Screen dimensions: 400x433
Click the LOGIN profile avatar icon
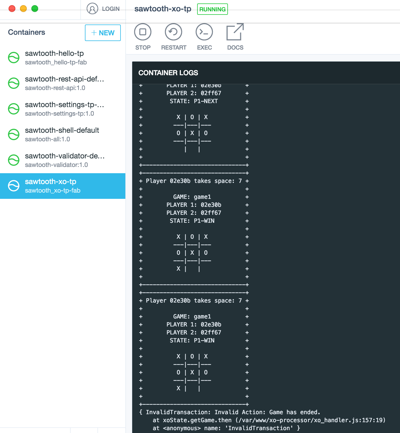(x=92, y=9)
